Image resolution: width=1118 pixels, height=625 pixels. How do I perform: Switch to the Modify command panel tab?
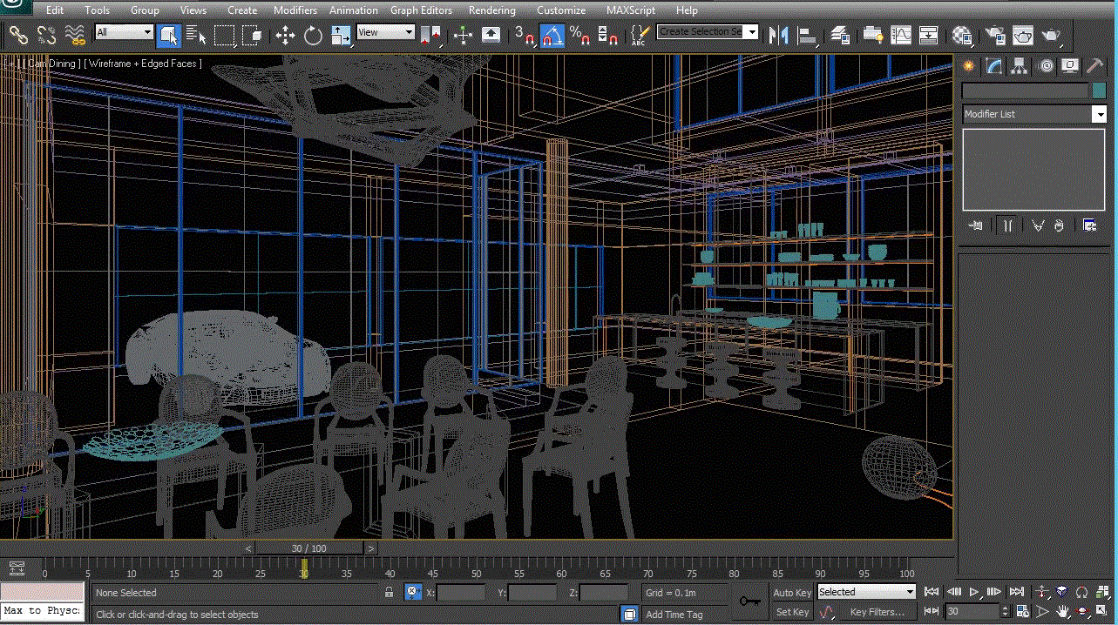(994, 66)
